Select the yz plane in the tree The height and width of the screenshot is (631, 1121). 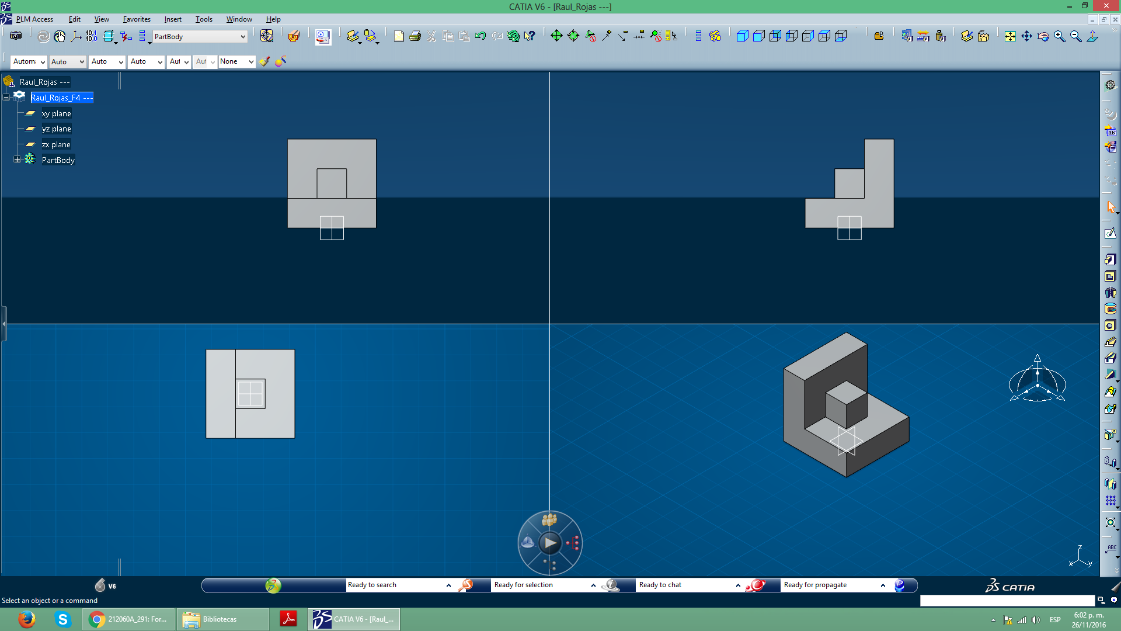click(x=56, y=129)
